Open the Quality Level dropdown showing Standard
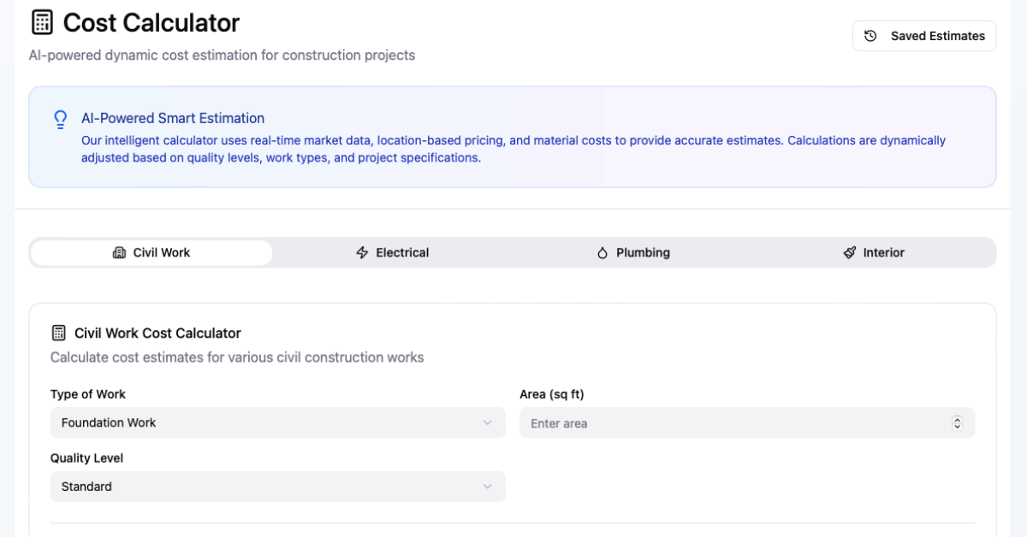 pos(277,487)
